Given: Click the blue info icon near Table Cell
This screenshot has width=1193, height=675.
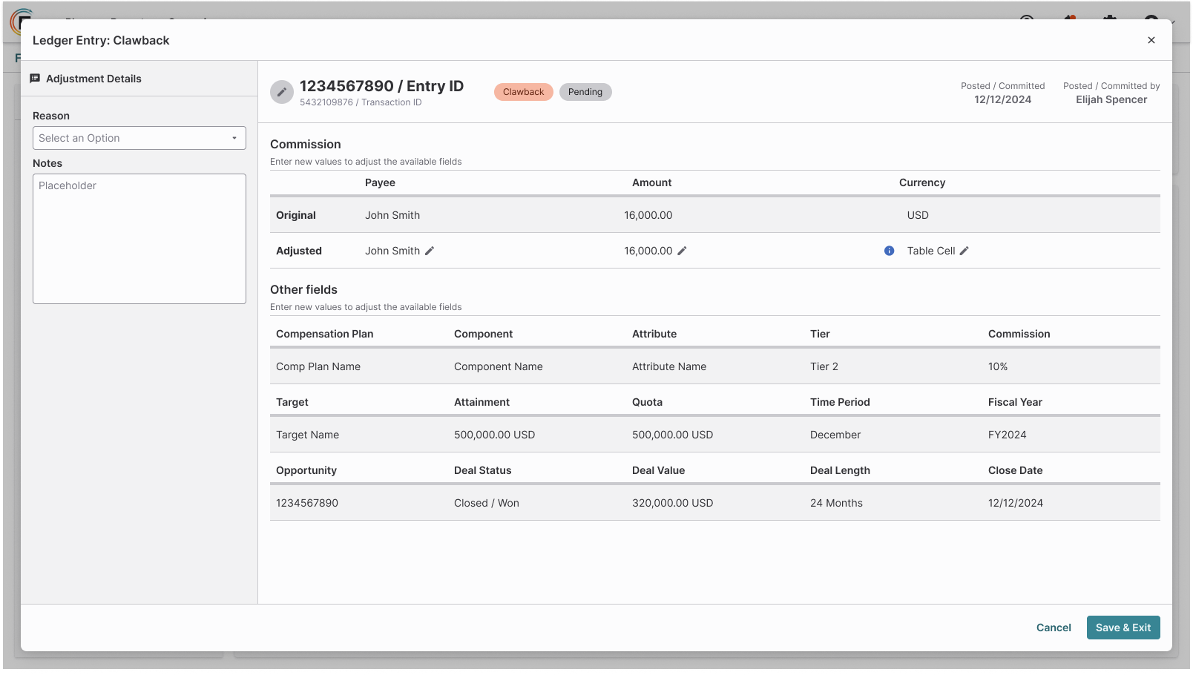Looking at the screenshot, I should point(889,251).
